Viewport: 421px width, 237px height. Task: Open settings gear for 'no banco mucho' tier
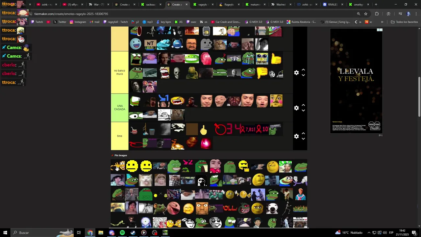(x=296, y=73)
